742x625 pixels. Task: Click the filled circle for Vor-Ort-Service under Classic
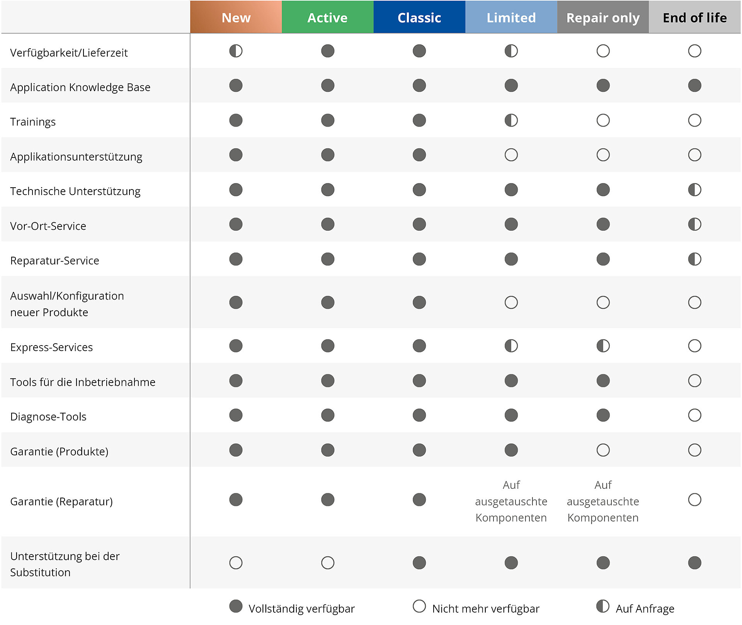click(x=419, y=224)
